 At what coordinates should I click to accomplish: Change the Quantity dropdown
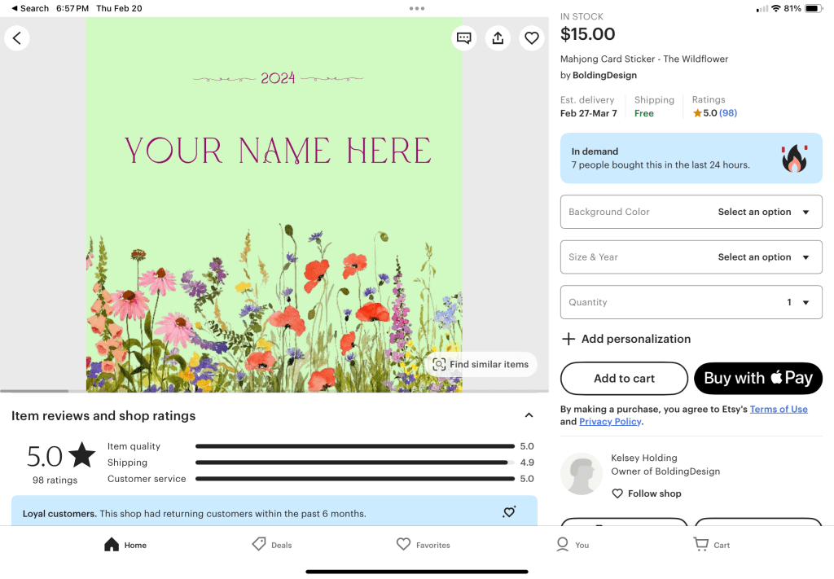pos(691,302)
